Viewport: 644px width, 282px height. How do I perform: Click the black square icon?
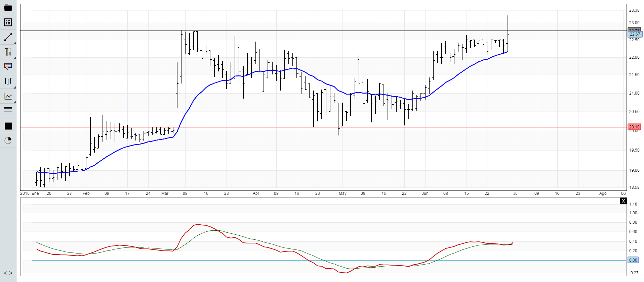[x=8, y=126]
